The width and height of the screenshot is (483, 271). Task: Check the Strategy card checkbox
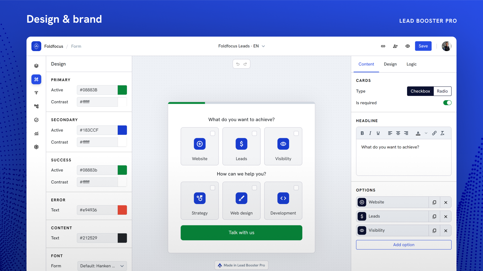tap(213, 188)
